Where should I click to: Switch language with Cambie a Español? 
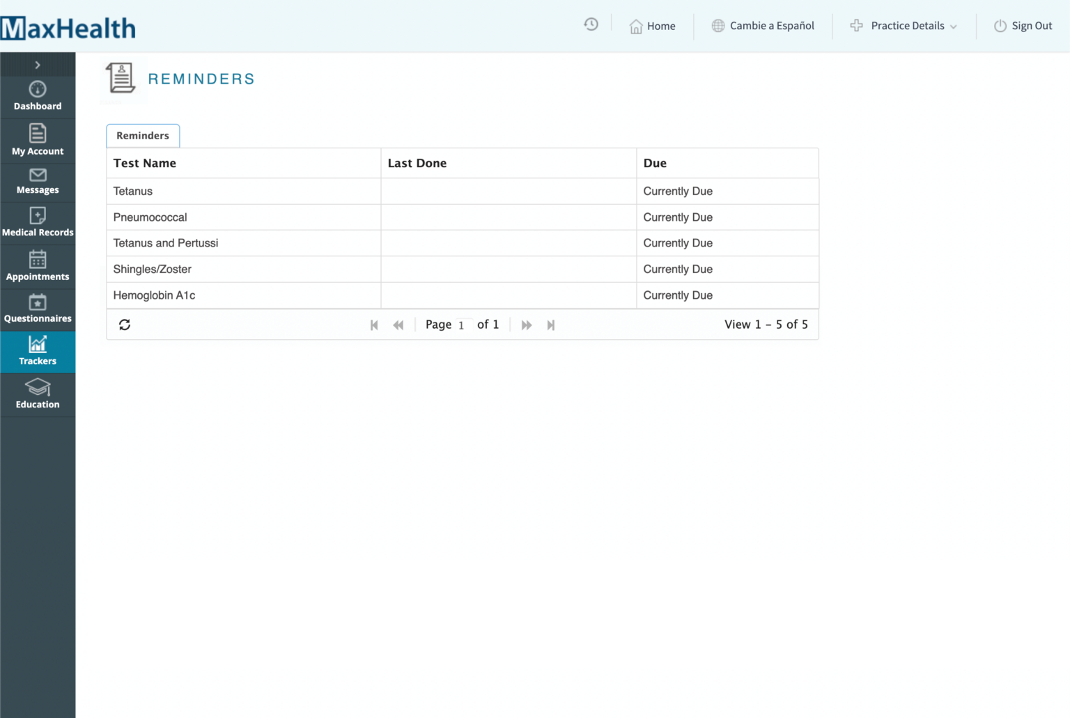[x=763, y=26]
